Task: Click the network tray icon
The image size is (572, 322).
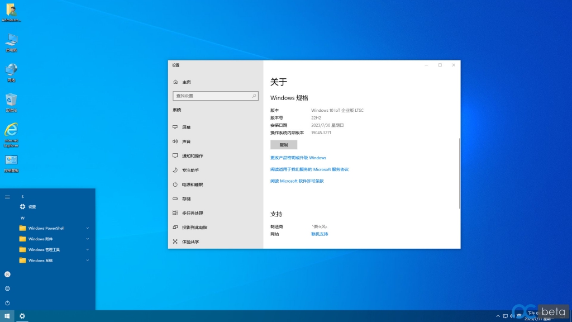Action: point(505,316)
